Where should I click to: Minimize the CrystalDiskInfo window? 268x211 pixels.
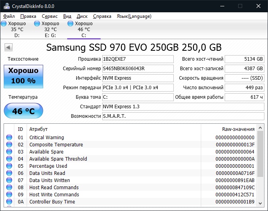tap(222, 6)
